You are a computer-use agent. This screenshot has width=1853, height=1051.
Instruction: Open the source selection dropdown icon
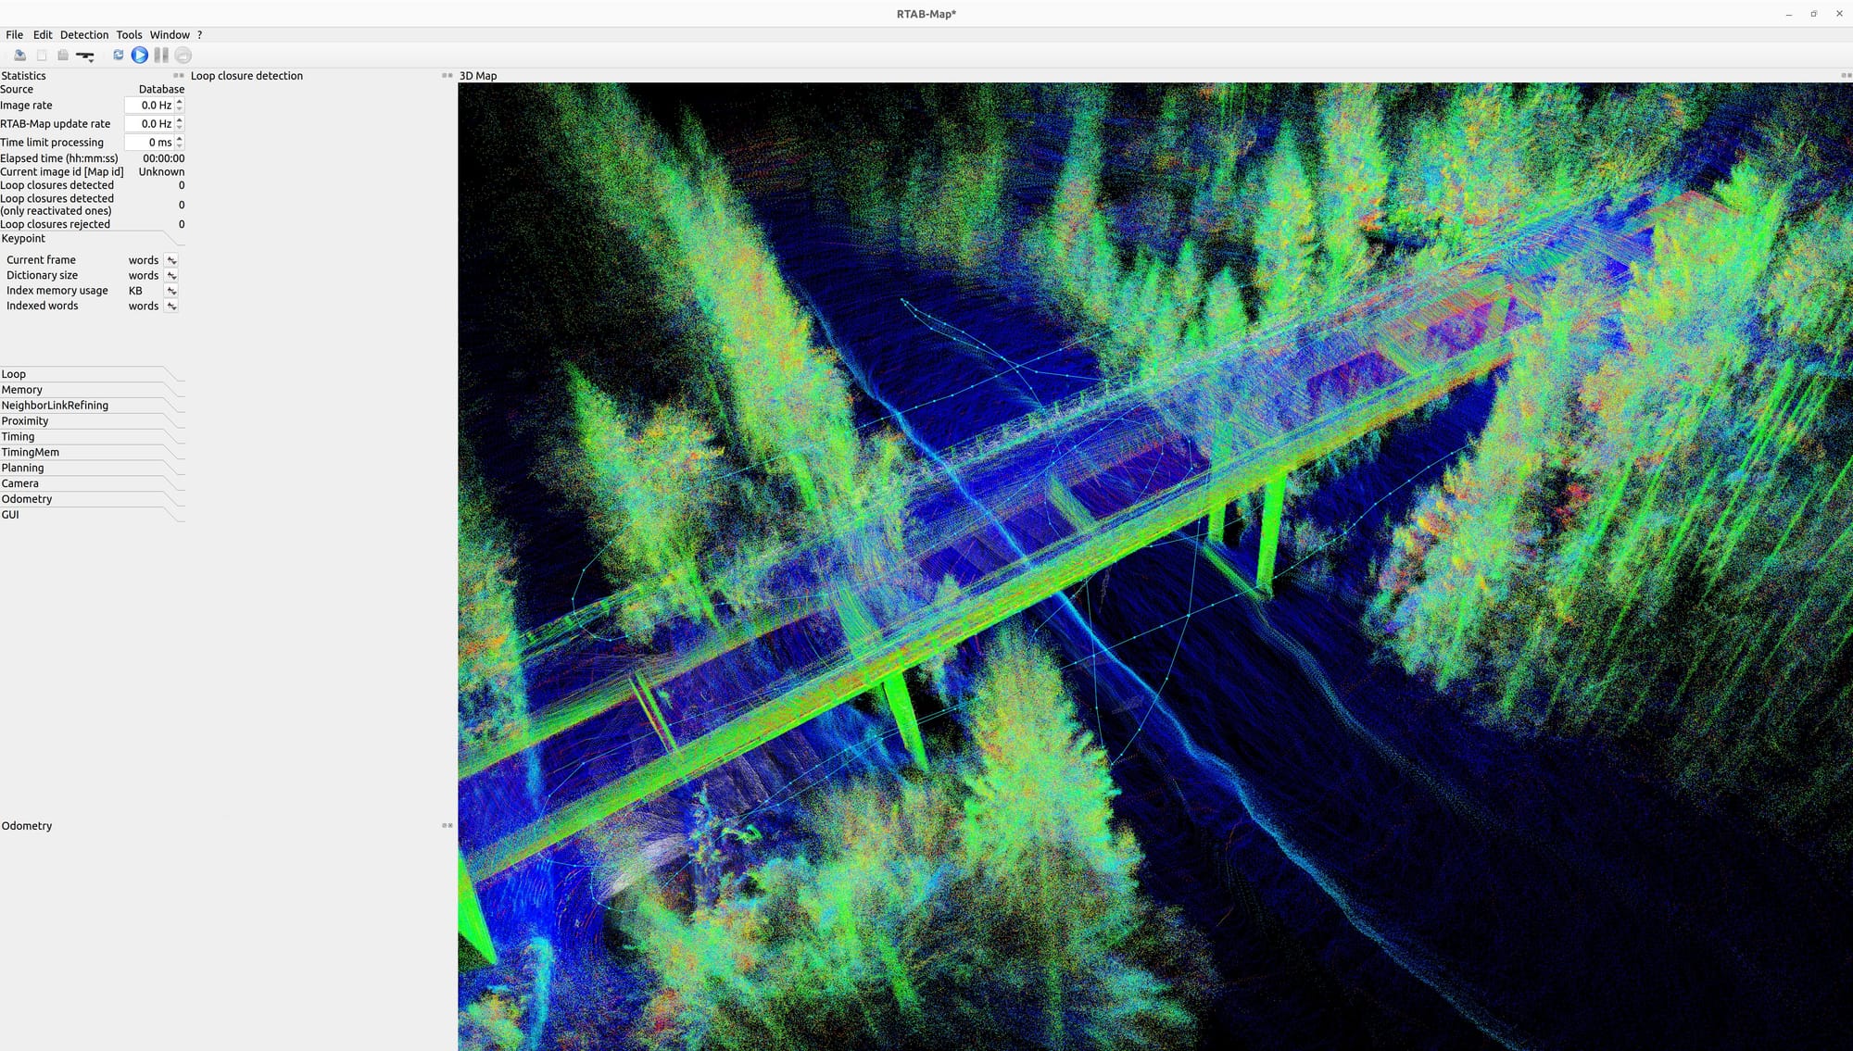(85, 56)
